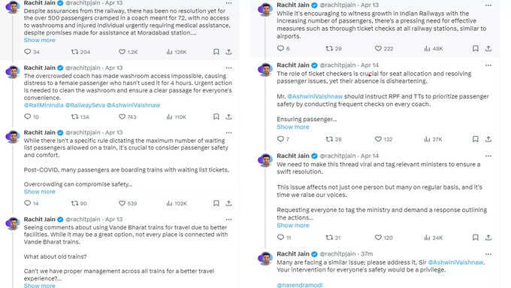View analytics showing 102K views

coord(177,203)
